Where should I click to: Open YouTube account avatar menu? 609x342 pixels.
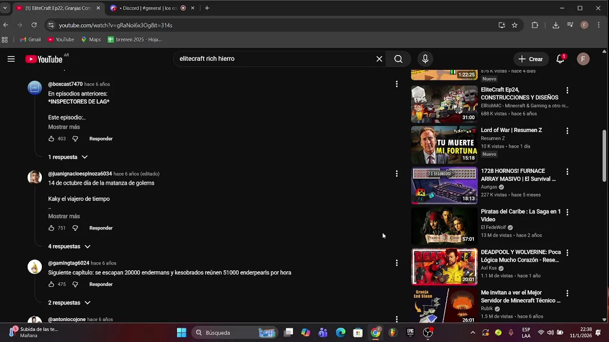coord(583,59)
